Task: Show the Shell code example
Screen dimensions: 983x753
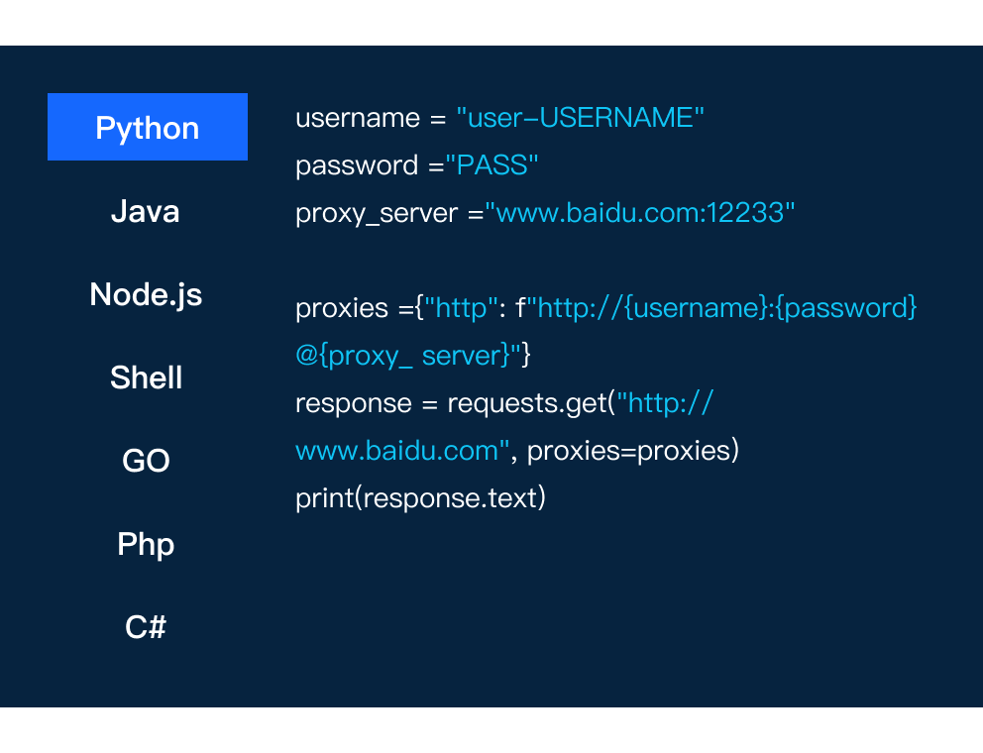Action: point(146,377)
